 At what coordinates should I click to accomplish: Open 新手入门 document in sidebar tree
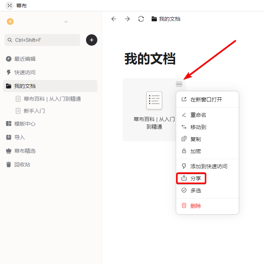point(34,111)
